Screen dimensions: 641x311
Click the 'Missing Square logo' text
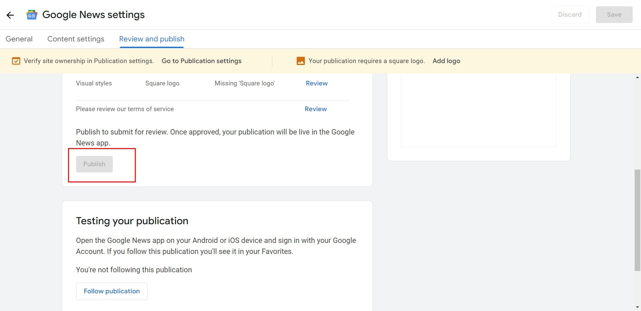(x=244, y=83)
